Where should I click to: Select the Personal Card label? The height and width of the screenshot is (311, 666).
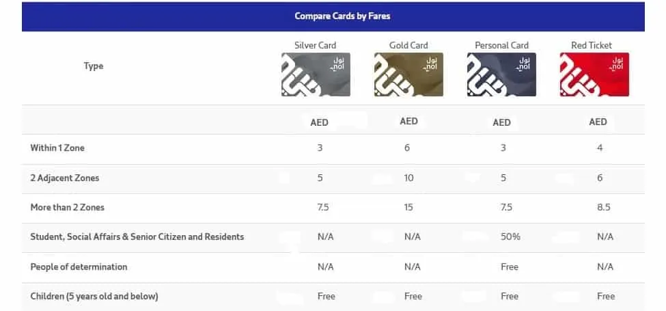(x=501, y=45)
